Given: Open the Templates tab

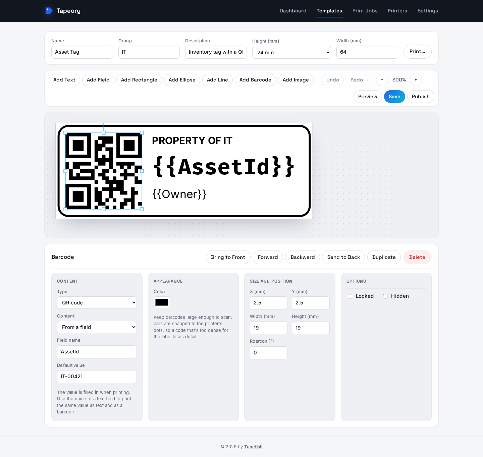Looking at the screenshot, I should tap(329, 11).
